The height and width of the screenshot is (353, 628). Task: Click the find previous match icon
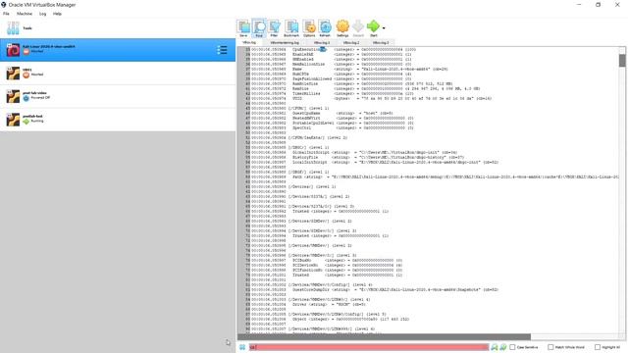click(495, 347)
